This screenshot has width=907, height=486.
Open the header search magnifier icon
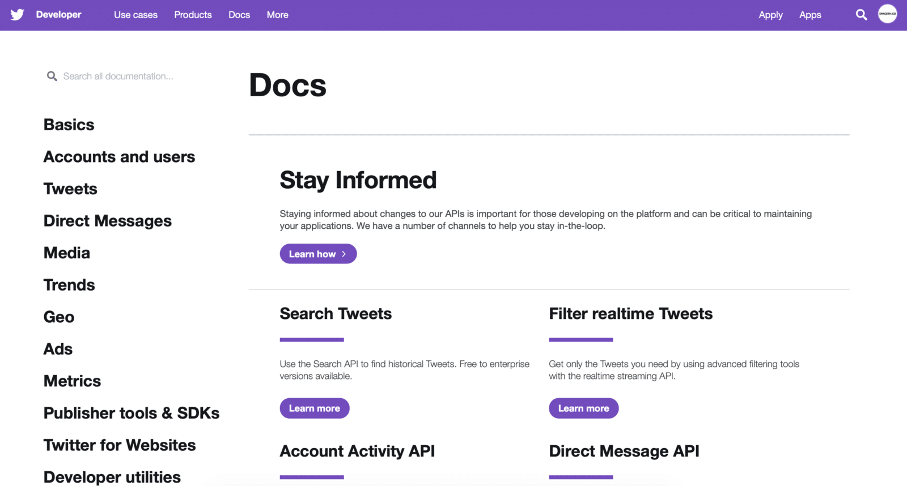tap(861, 15)
